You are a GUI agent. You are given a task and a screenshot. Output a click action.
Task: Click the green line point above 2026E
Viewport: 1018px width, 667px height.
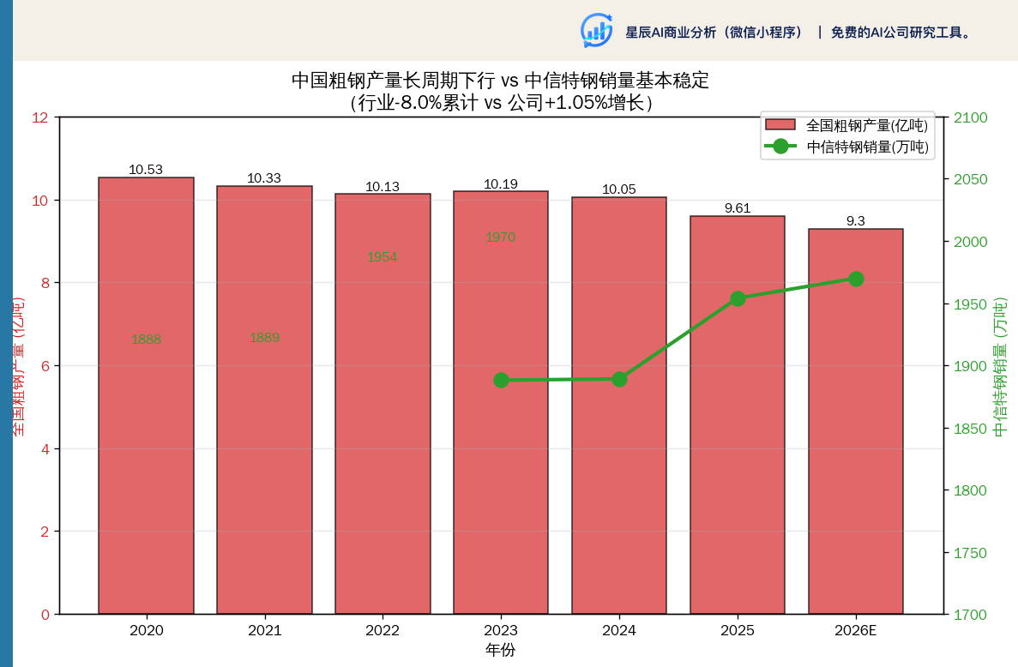857,279
